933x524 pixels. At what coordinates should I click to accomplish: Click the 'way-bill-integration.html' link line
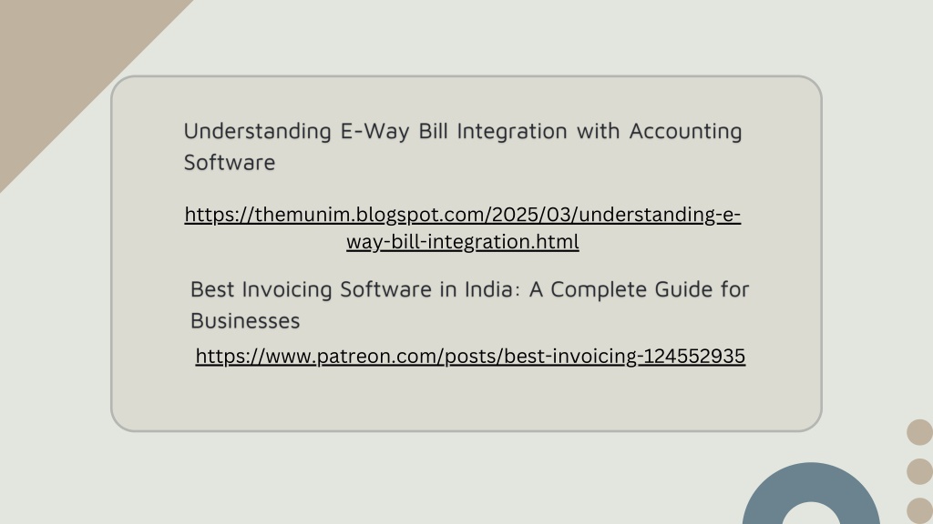point(462,242)
